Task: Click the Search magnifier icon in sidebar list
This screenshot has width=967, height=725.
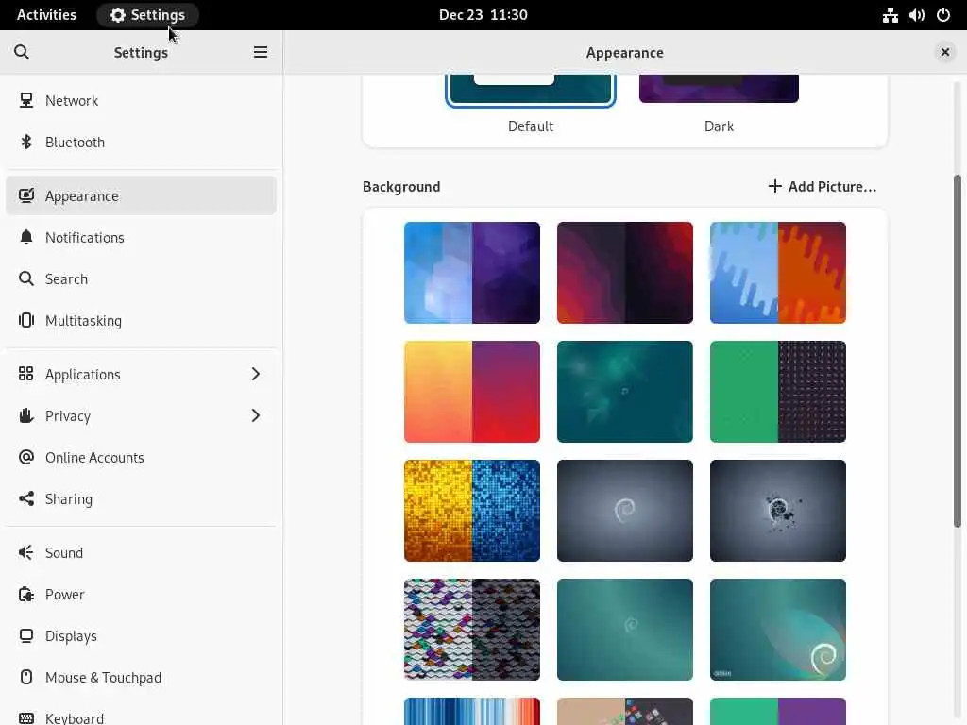Action: coord(25,278)
